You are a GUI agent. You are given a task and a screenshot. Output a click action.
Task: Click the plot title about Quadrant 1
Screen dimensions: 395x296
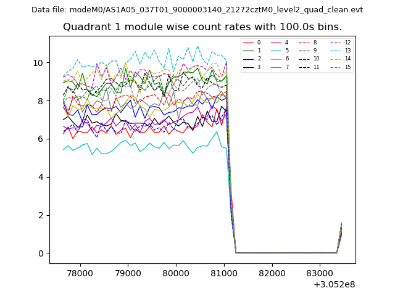tap(202, 27)
